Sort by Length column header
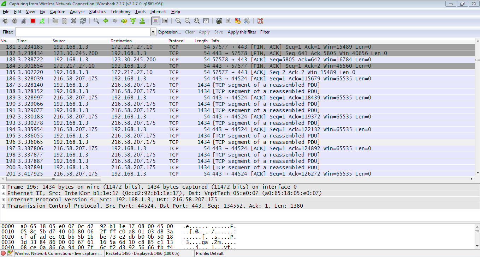 [201, 41]
